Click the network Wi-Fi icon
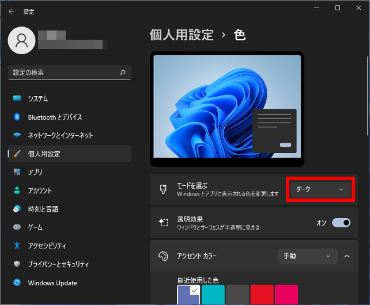This screenshot has width=370, height=305. [17, 135]
